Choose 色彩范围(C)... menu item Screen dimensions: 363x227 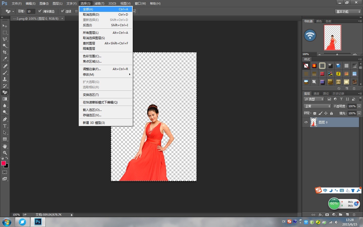coord(106,56)
